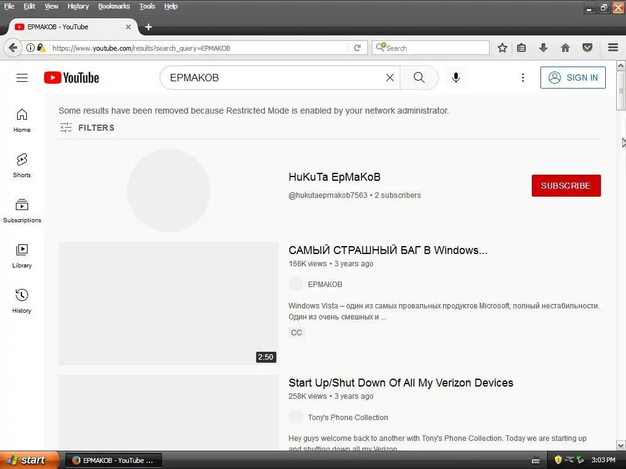Reload the page with refresh icon

pos(357,48)
